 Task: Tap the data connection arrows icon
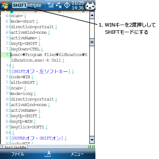pyautogui.click(x=59, y=6)
